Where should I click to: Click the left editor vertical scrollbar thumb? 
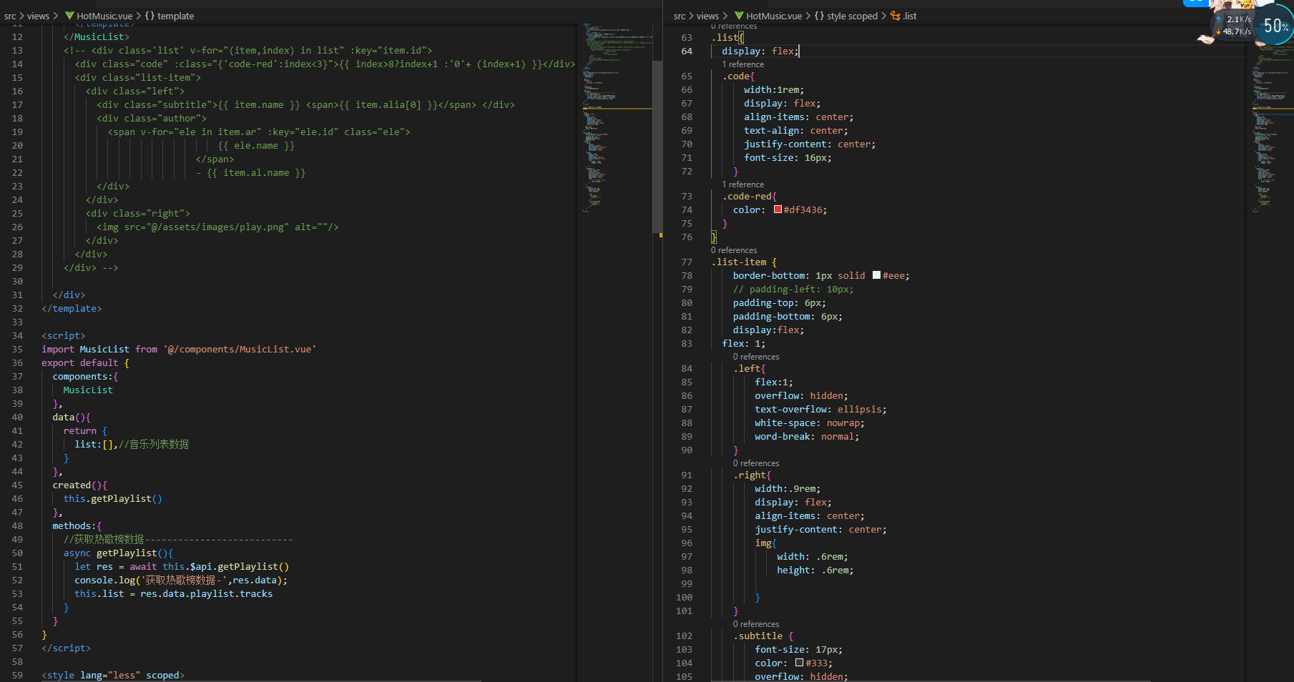[658, 147]
